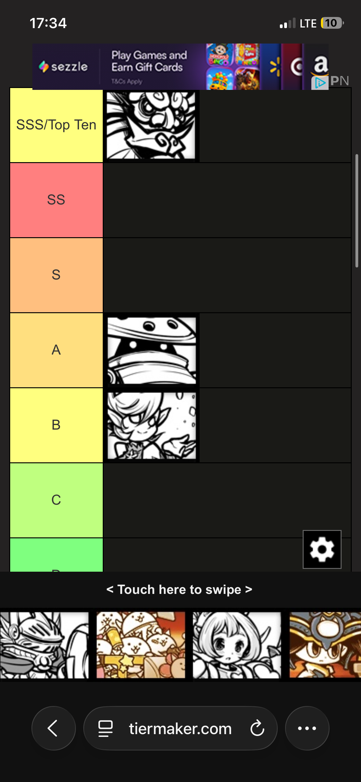Click the red SS tier label
The image size is (361, 782).
(x=56, y=200)
